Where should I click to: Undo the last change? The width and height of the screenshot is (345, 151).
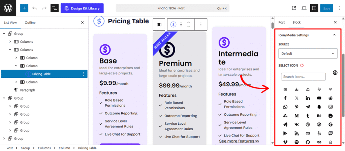tap(34, 8)
